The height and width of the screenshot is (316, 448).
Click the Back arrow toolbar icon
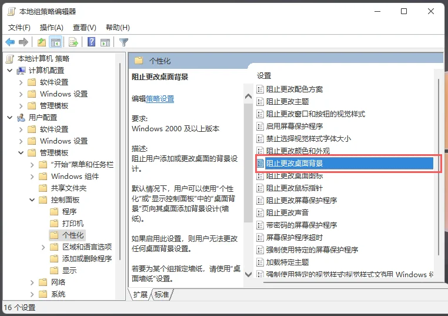(10, 42)
